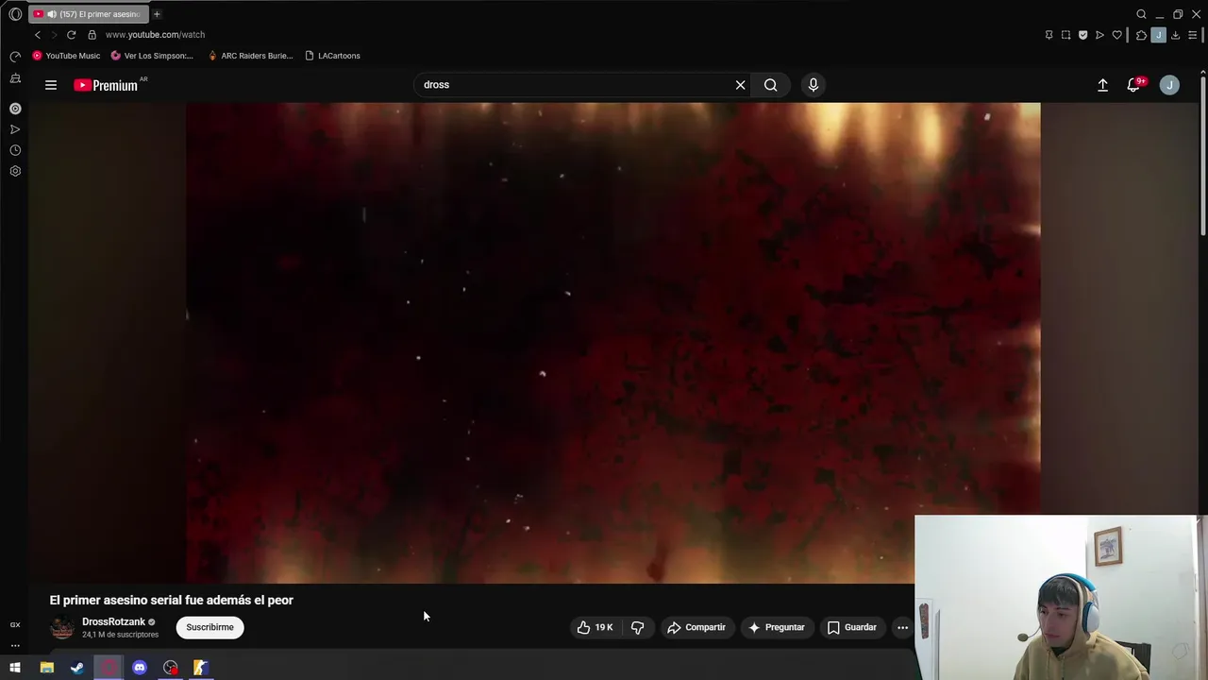Open History clock icon in sidebar

click(x=15, y=150)
